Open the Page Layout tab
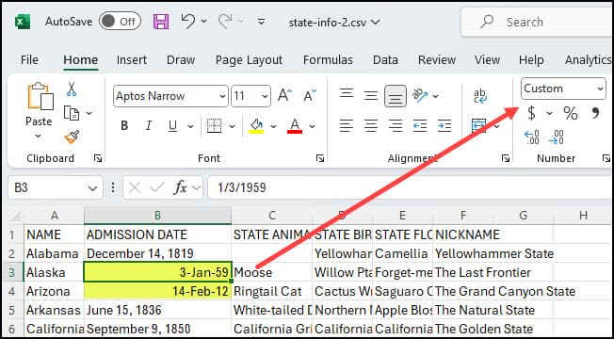The image size is (614, 339). [x=249, y=60]
